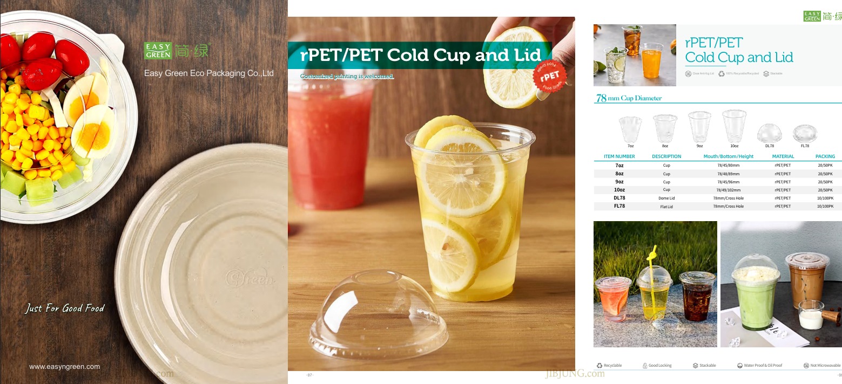Click the PACKING column header

pyautogui.click(x=825, y=156)
